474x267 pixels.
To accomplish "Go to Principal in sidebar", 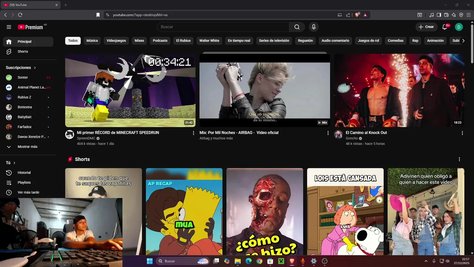I will point(28,42).
